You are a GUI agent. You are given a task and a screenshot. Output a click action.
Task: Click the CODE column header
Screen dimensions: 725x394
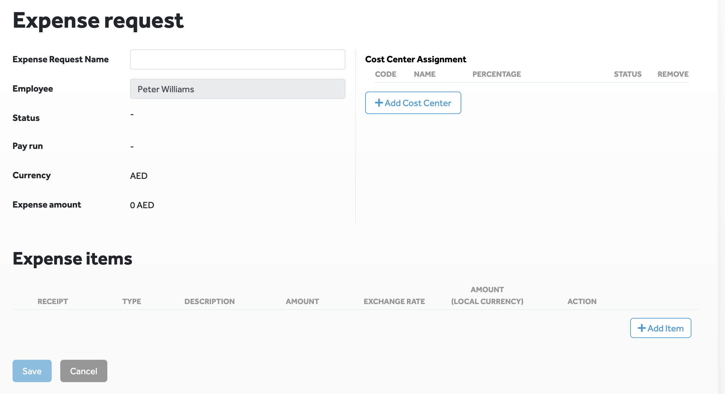(x=386, y=74)
